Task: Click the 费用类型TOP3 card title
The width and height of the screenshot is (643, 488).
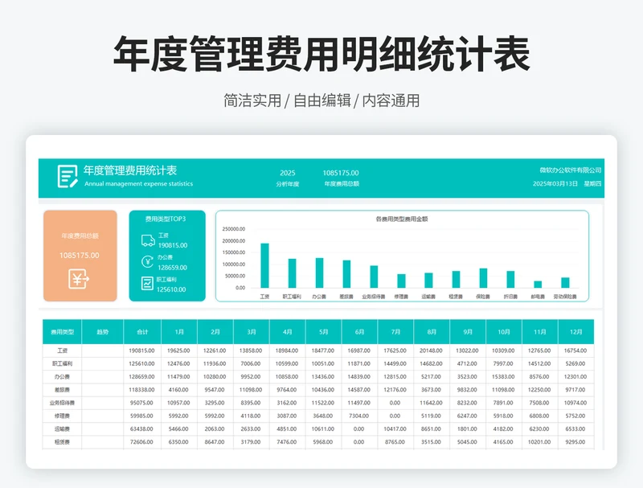Action: point(166,219)
